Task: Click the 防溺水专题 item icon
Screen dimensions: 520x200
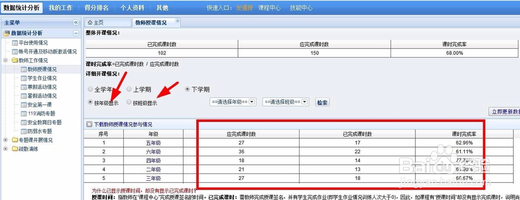Action: click(23, 131)
